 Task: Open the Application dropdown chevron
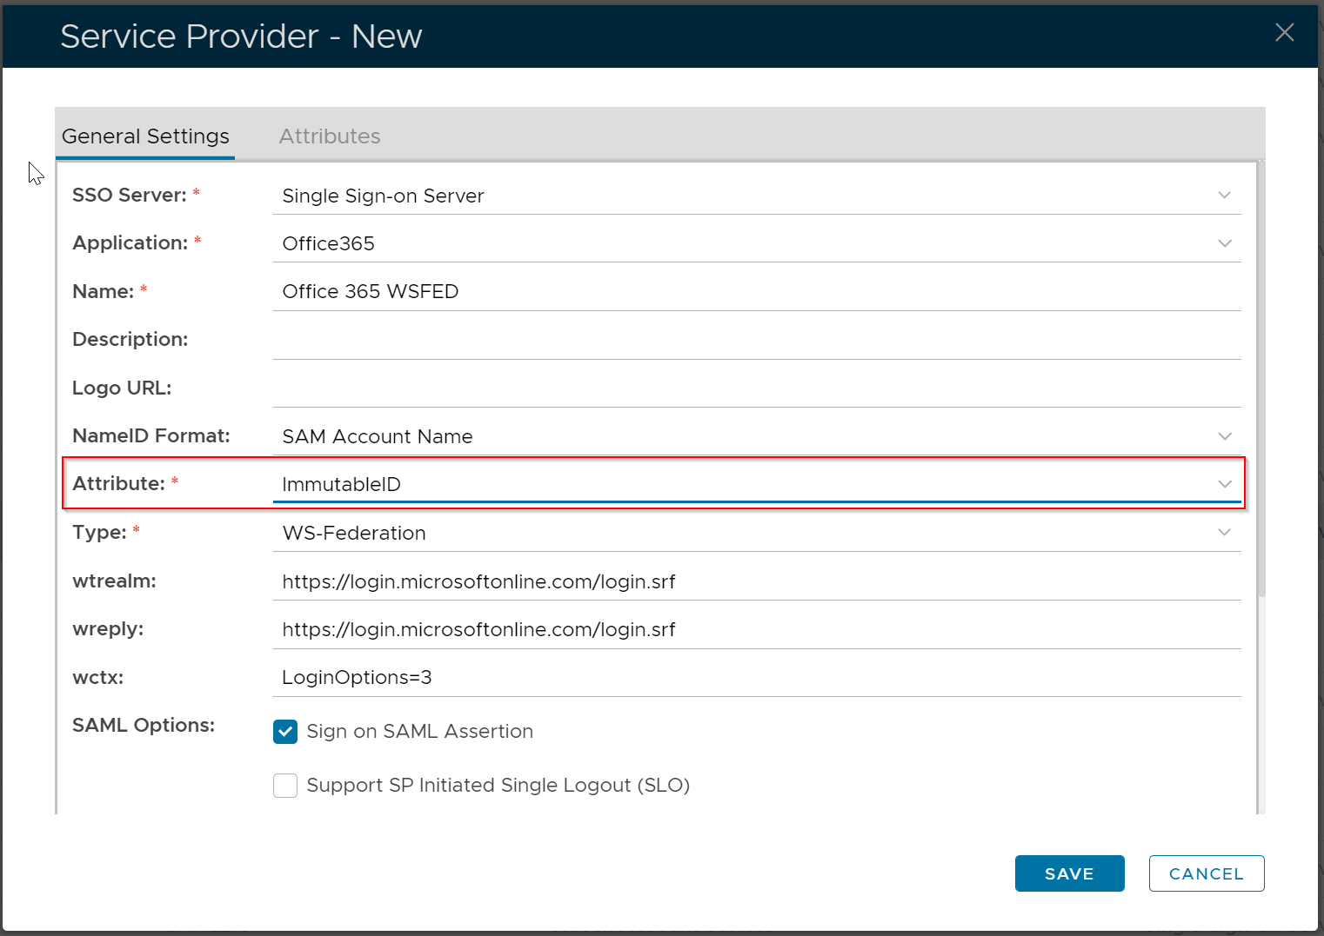tap(1224, 243)
